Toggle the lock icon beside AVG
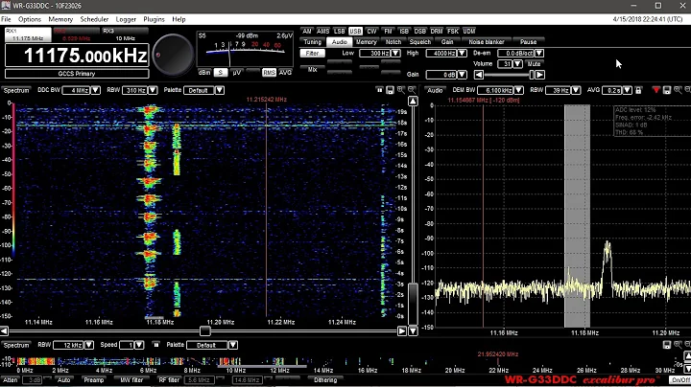Screen dimensions: 691x387 coord(638,90)
